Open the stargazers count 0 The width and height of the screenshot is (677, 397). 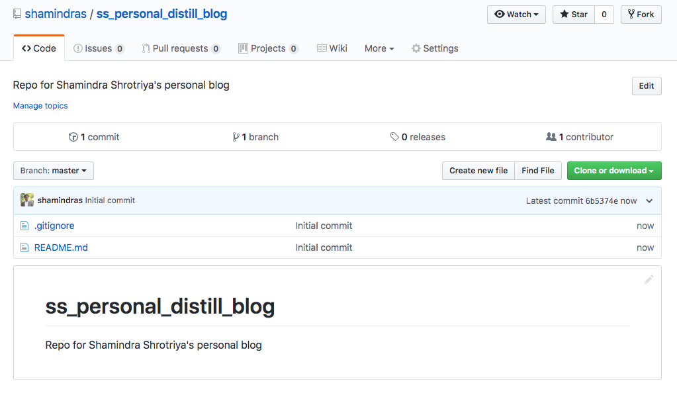(x=604, y=15)
